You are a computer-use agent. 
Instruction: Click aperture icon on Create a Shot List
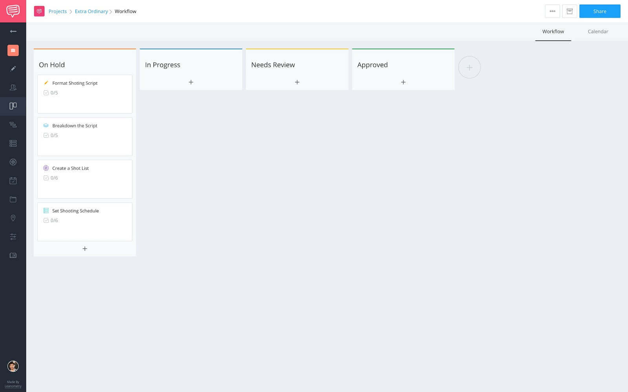(46, 168)
